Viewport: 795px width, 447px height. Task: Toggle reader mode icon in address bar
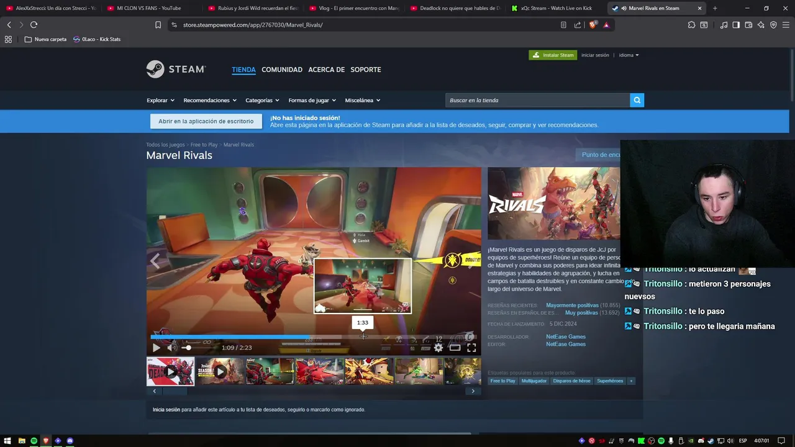pos(563,25)
